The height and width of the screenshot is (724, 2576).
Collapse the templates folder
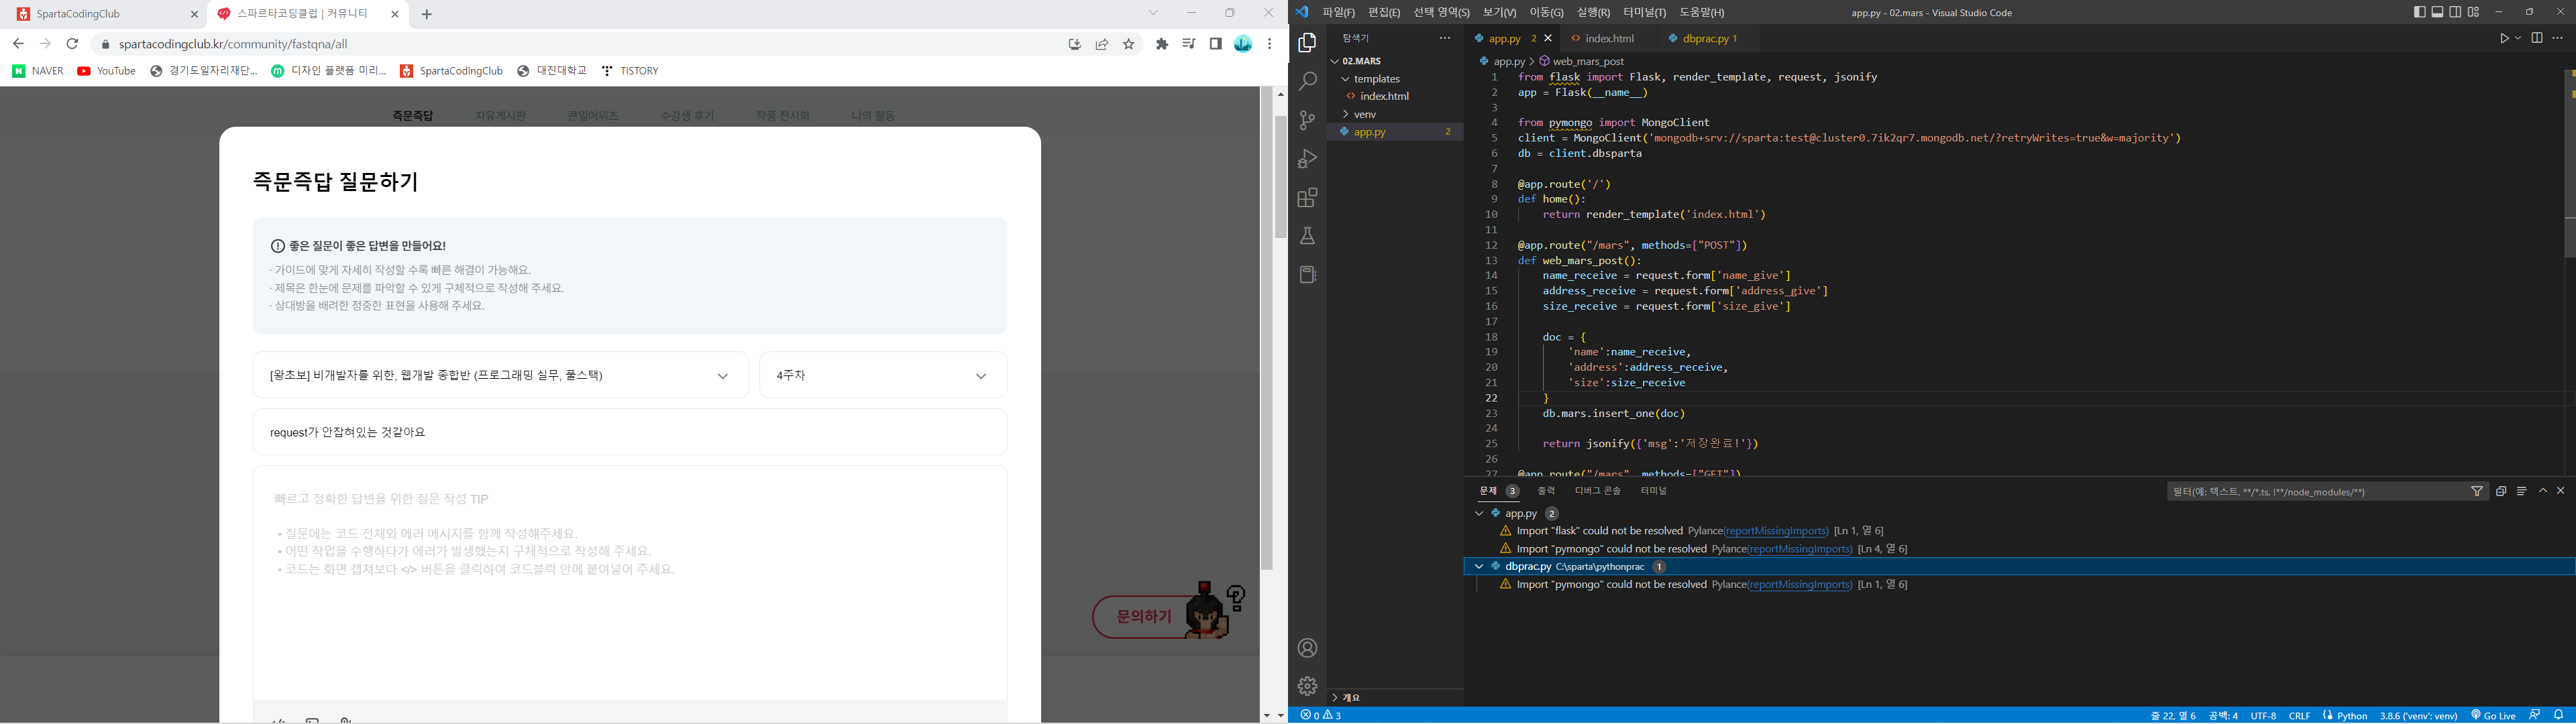point(1346,79)
